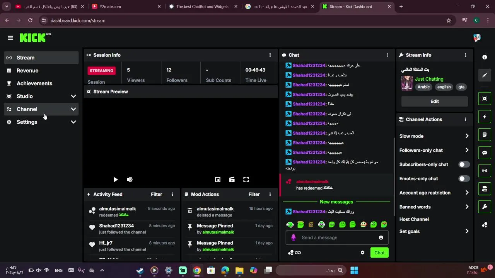Click the Send a message field
The width and height of the screenshot is (495, 278).
[x=337, y=237]
